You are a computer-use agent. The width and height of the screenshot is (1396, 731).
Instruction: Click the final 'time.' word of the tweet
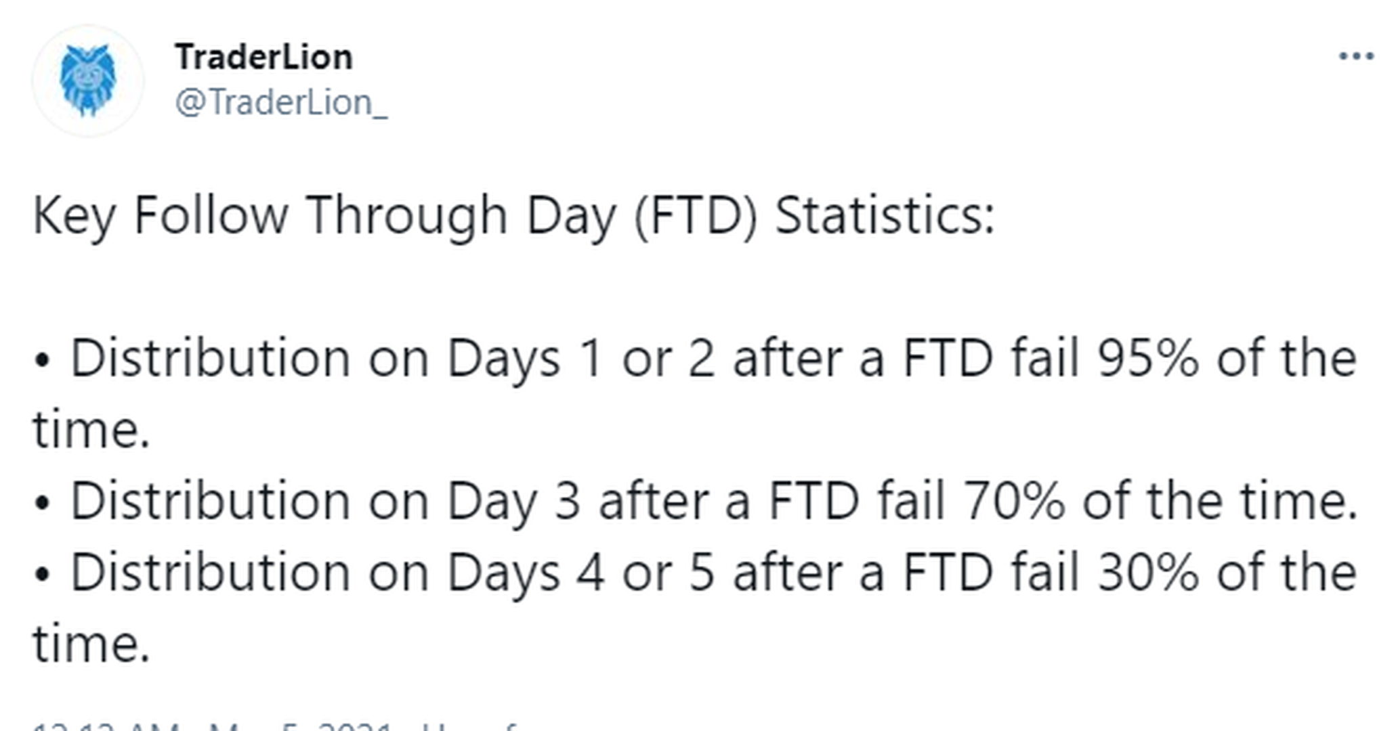point(91,644)
